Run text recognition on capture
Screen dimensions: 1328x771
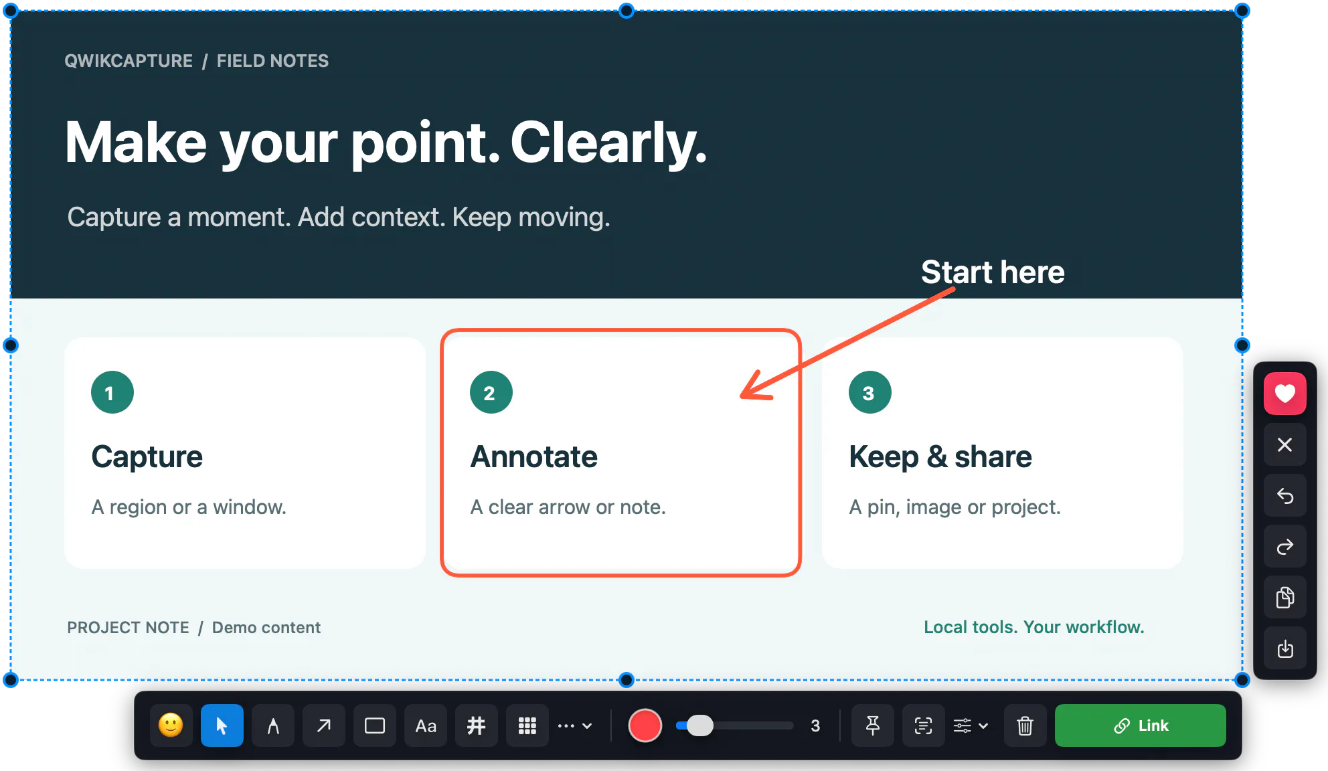coord(923,725)
